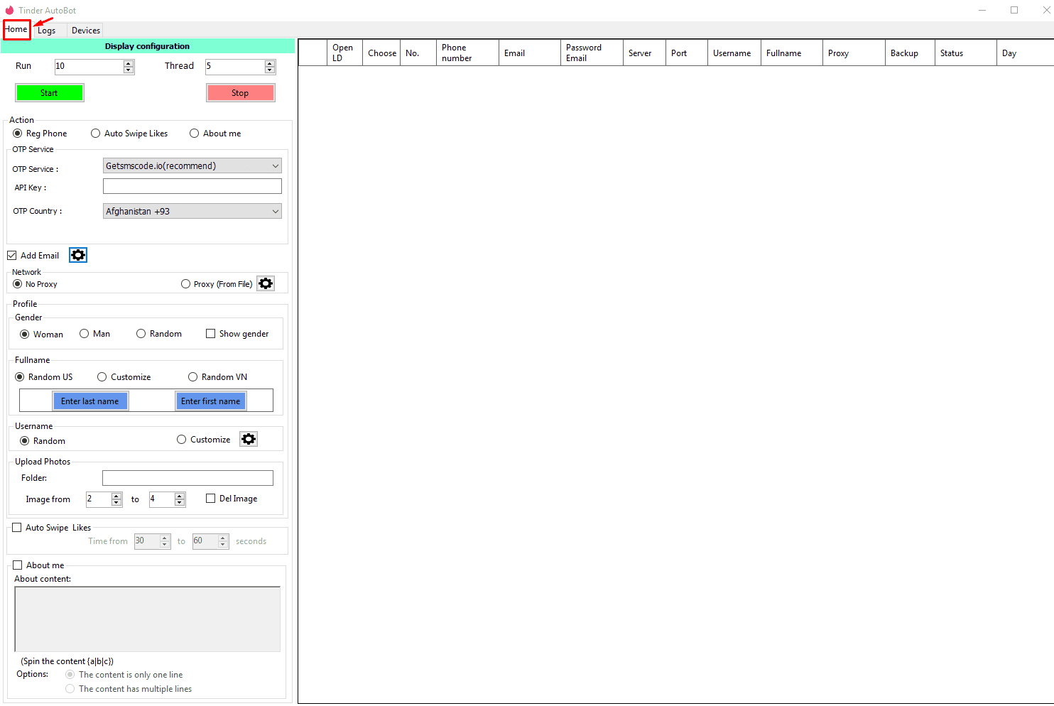Click the Backup column header

tap(911, 53)
